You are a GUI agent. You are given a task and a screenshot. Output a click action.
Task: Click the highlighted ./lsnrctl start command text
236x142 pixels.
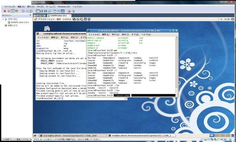[x=122, y=95]
